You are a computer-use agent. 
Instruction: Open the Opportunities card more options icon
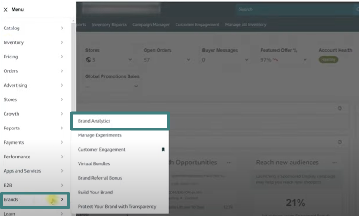(229, 163)
